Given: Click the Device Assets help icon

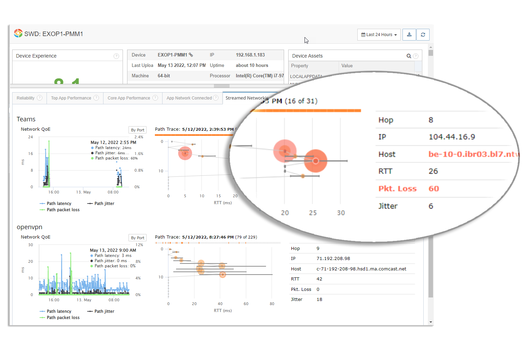Looking at the screenshot, I should tap(416, 56).
